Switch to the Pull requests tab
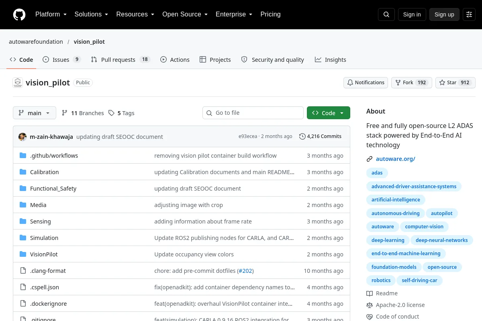This screenshot has width=482, height=321. click(120, 60)
